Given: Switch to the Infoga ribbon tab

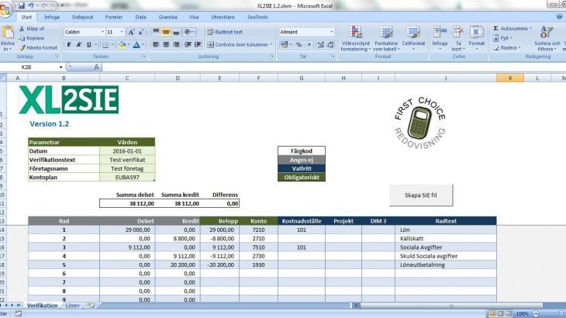Looking at the screenshot, I should pos(52,17).
